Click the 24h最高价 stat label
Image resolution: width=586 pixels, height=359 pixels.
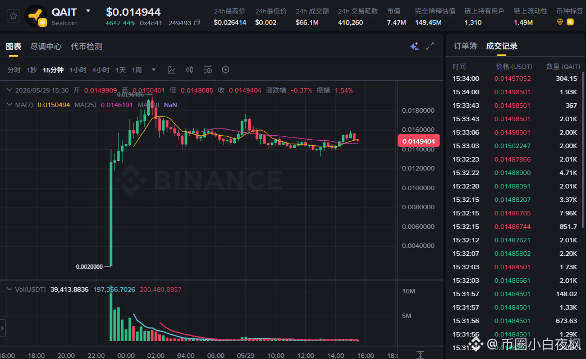point(230,11)
